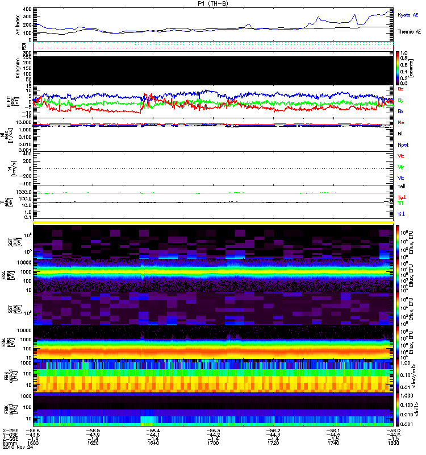
Task: Click the 1620 time tick label
Action: [93, 443]
